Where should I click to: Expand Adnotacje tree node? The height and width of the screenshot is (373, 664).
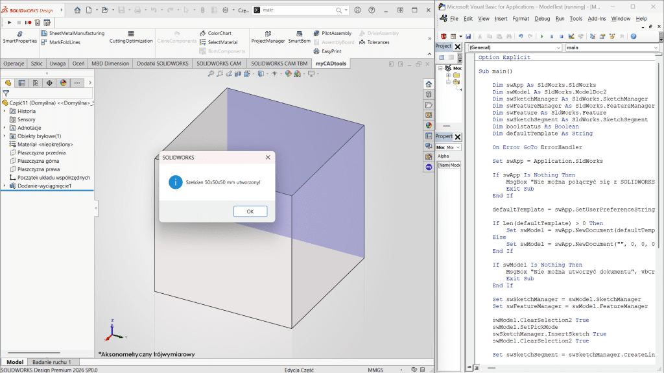[x=5, y=128]
